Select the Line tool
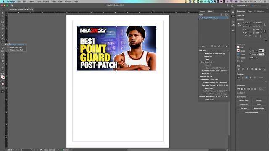The height and width of the screenshot is (151, 269). (3, 32)
